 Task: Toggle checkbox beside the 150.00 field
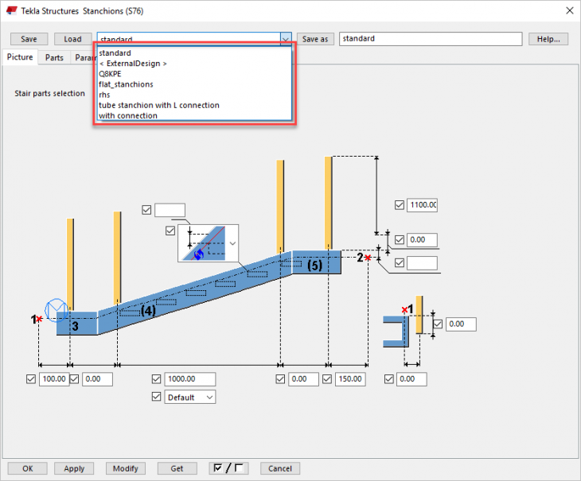326,379
